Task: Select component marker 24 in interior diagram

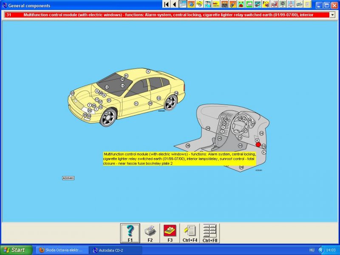Action: pos(208,128)
